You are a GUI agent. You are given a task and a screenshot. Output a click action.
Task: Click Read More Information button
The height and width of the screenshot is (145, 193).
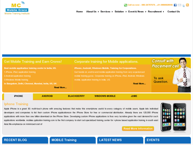point(138,129)
